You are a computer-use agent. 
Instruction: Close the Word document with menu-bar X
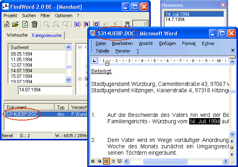[233, 50]
